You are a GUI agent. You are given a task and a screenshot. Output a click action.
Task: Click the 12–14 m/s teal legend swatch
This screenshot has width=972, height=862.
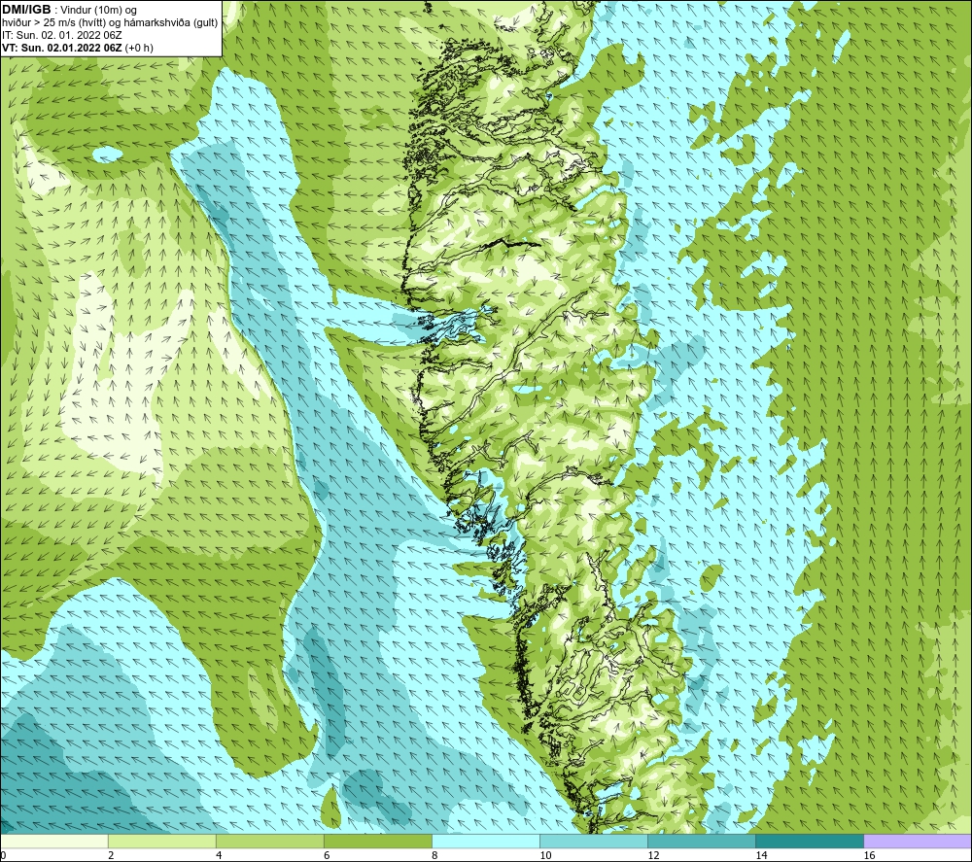click(x=701, y=841)
